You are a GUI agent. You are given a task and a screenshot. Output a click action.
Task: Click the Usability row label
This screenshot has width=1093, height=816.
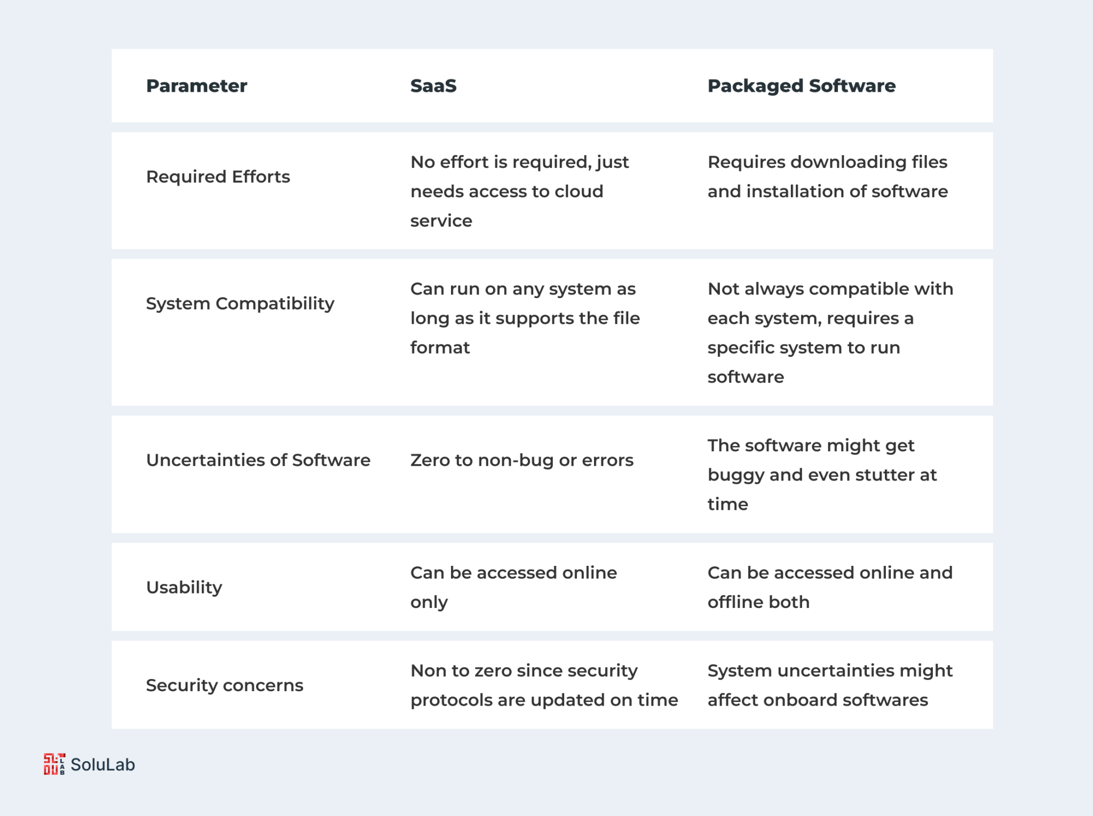coord(184,587)
